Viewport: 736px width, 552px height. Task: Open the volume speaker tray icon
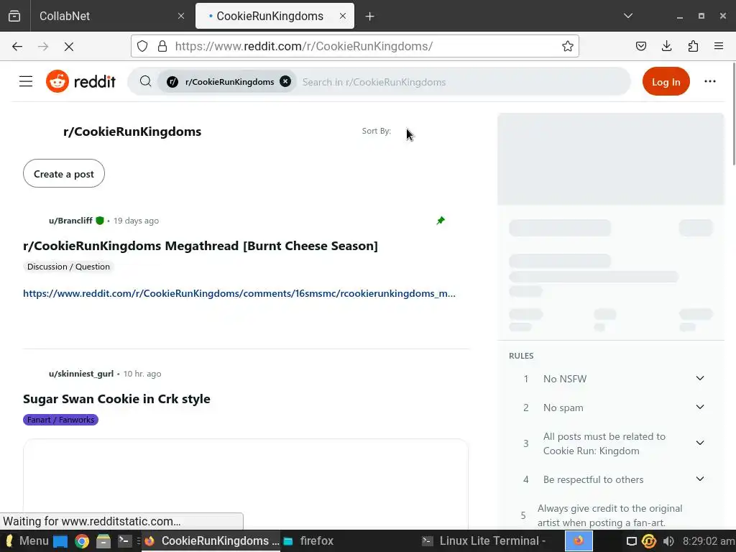pyautogui.click(x=668, y=541)
